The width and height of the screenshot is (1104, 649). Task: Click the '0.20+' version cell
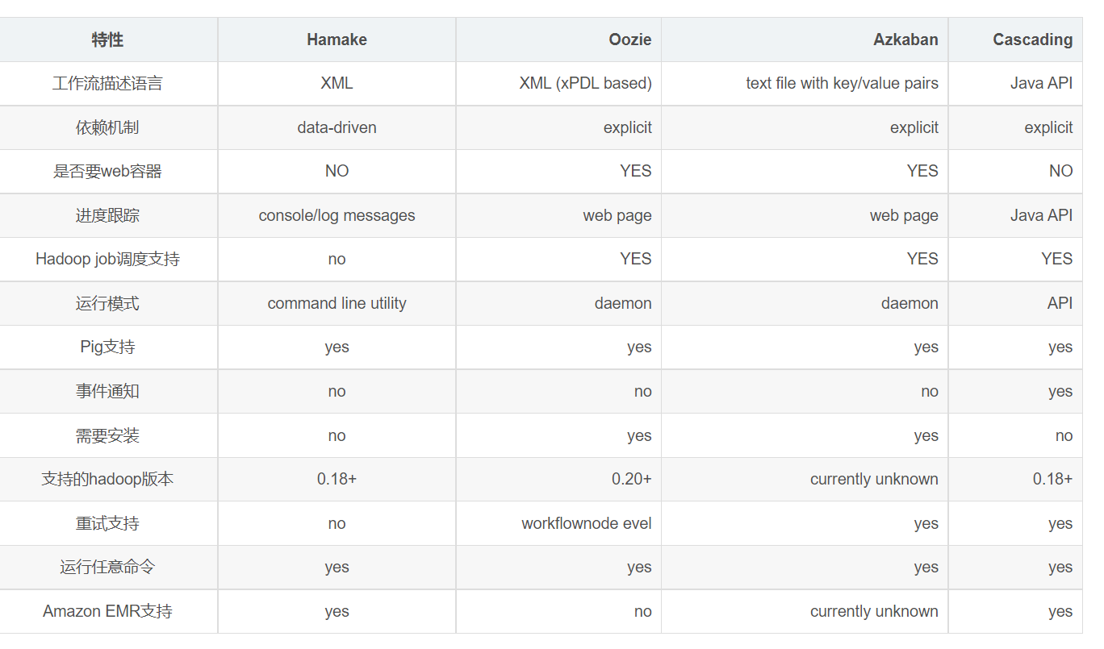point(631,479)
